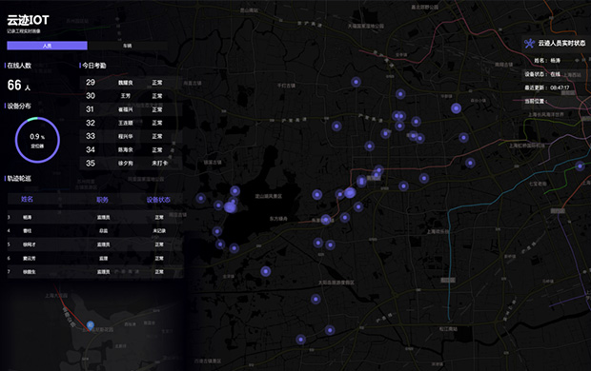Select trajectory row 7 in 轨迹轮巡 table
The width and height of the screenshot is (591, 371).
click(x=95, y=272)
